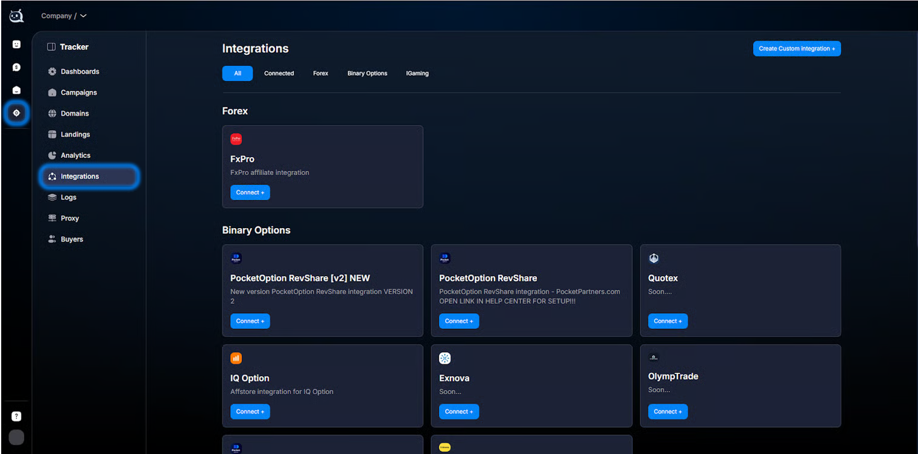The height and width of the screenshot is (454, 918).
Task: Click the FxPro card title
Action: (x=242, y=160)
